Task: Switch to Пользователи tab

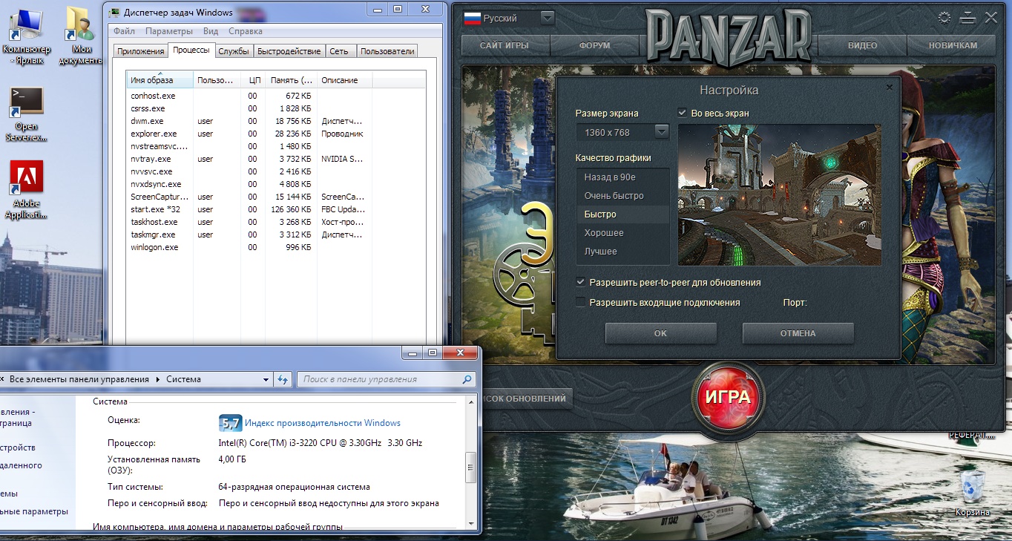Action: coord(387,51)
